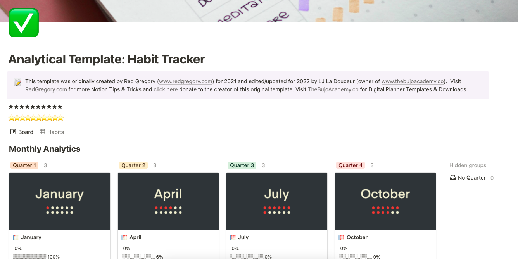
Task: Click the calendar icon next to January card title
Action: tap(16, 237)
